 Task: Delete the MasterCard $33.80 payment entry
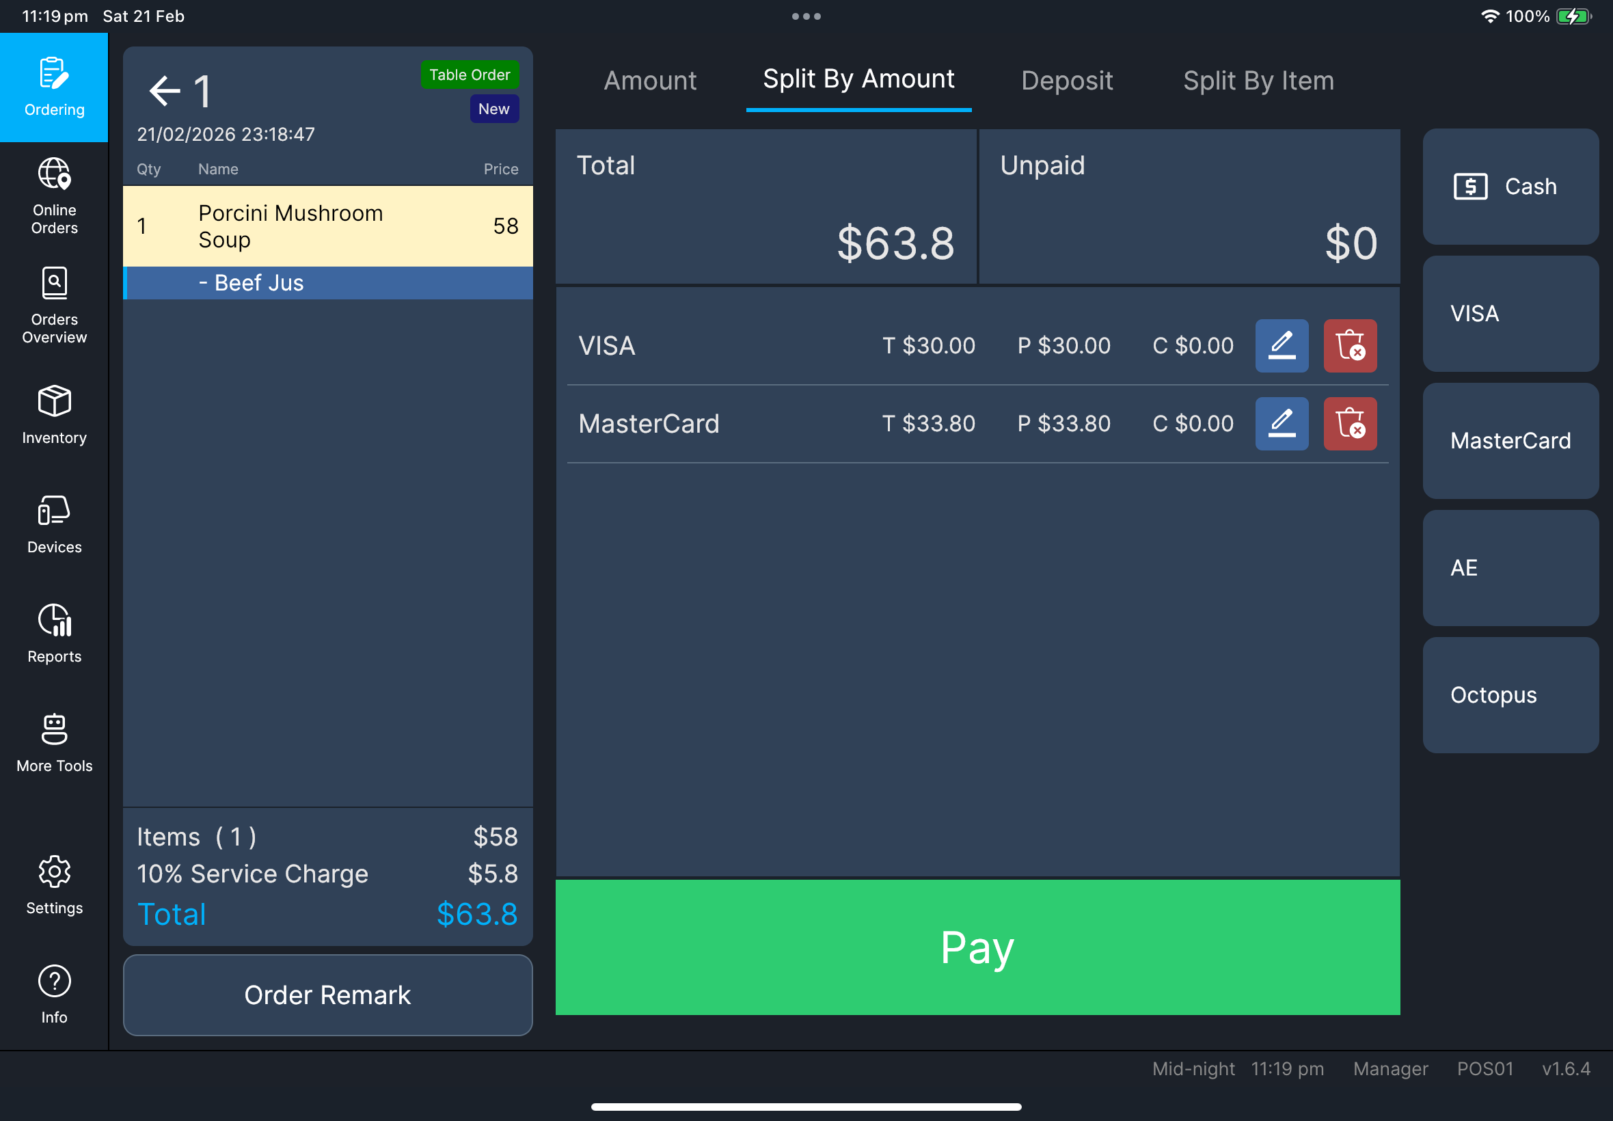pos(1349,423)
